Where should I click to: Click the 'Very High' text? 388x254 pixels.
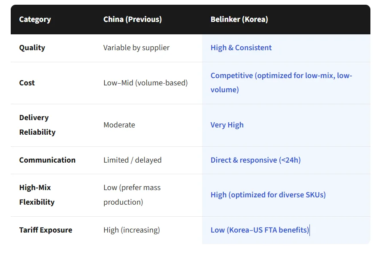227,125
